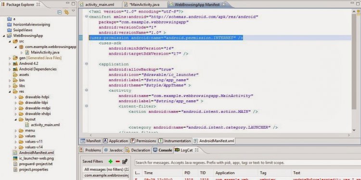
Task: Expand the values-v14 folder node
Action: pos(16,147)
